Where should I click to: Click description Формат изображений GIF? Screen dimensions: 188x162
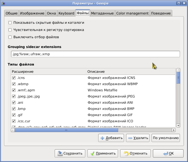coord(110,115)
